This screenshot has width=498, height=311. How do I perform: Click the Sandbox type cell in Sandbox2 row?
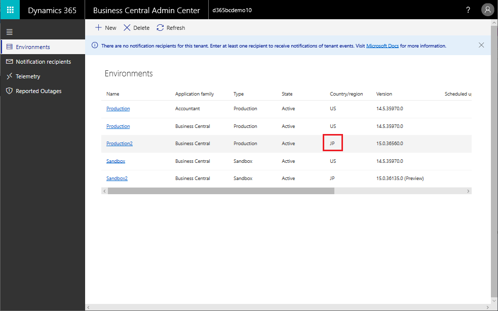[x=243, y=178]
